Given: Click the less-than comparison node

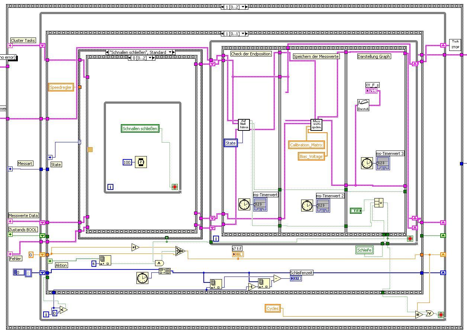Looking at the screenshot, I should pyautogui.click(x=63, y=309).
